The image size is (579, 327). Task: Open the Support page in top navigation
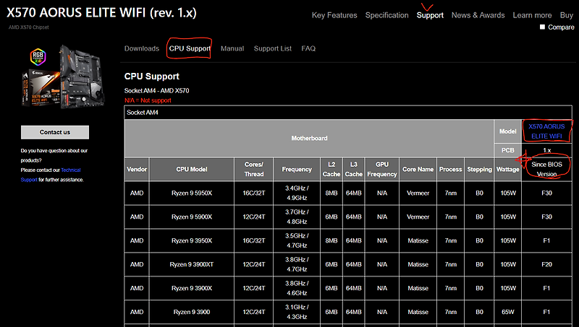(x=430, y=15)
